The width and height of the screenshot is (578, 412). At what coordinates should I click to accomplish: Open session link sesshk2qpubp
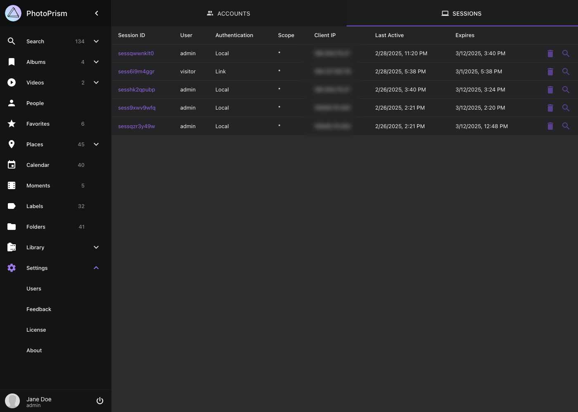tap(137, 89)
